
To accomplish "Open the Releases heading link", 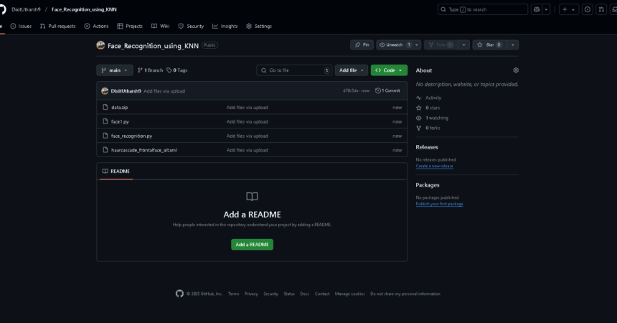I will [427, 147].
